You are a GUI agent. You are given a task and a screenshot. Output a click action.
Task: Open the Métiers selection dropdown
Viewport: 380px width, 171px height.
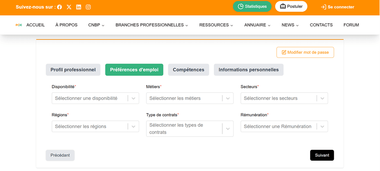click(x=189, y=98)
